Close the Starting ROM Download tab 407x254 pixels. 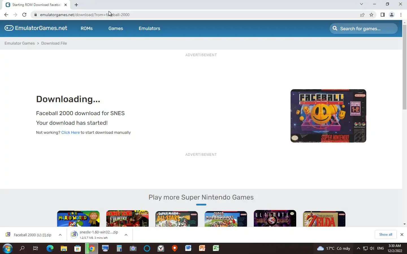click(x=66, y=5)
